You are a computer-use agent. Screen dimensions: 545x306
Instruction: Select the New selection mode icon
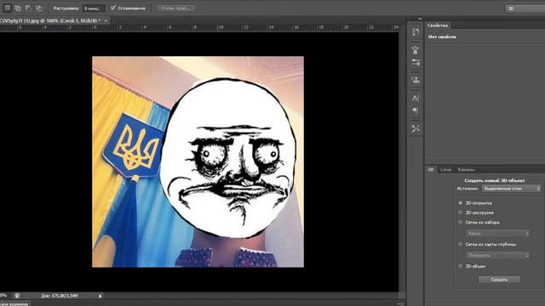coord(8,8)
